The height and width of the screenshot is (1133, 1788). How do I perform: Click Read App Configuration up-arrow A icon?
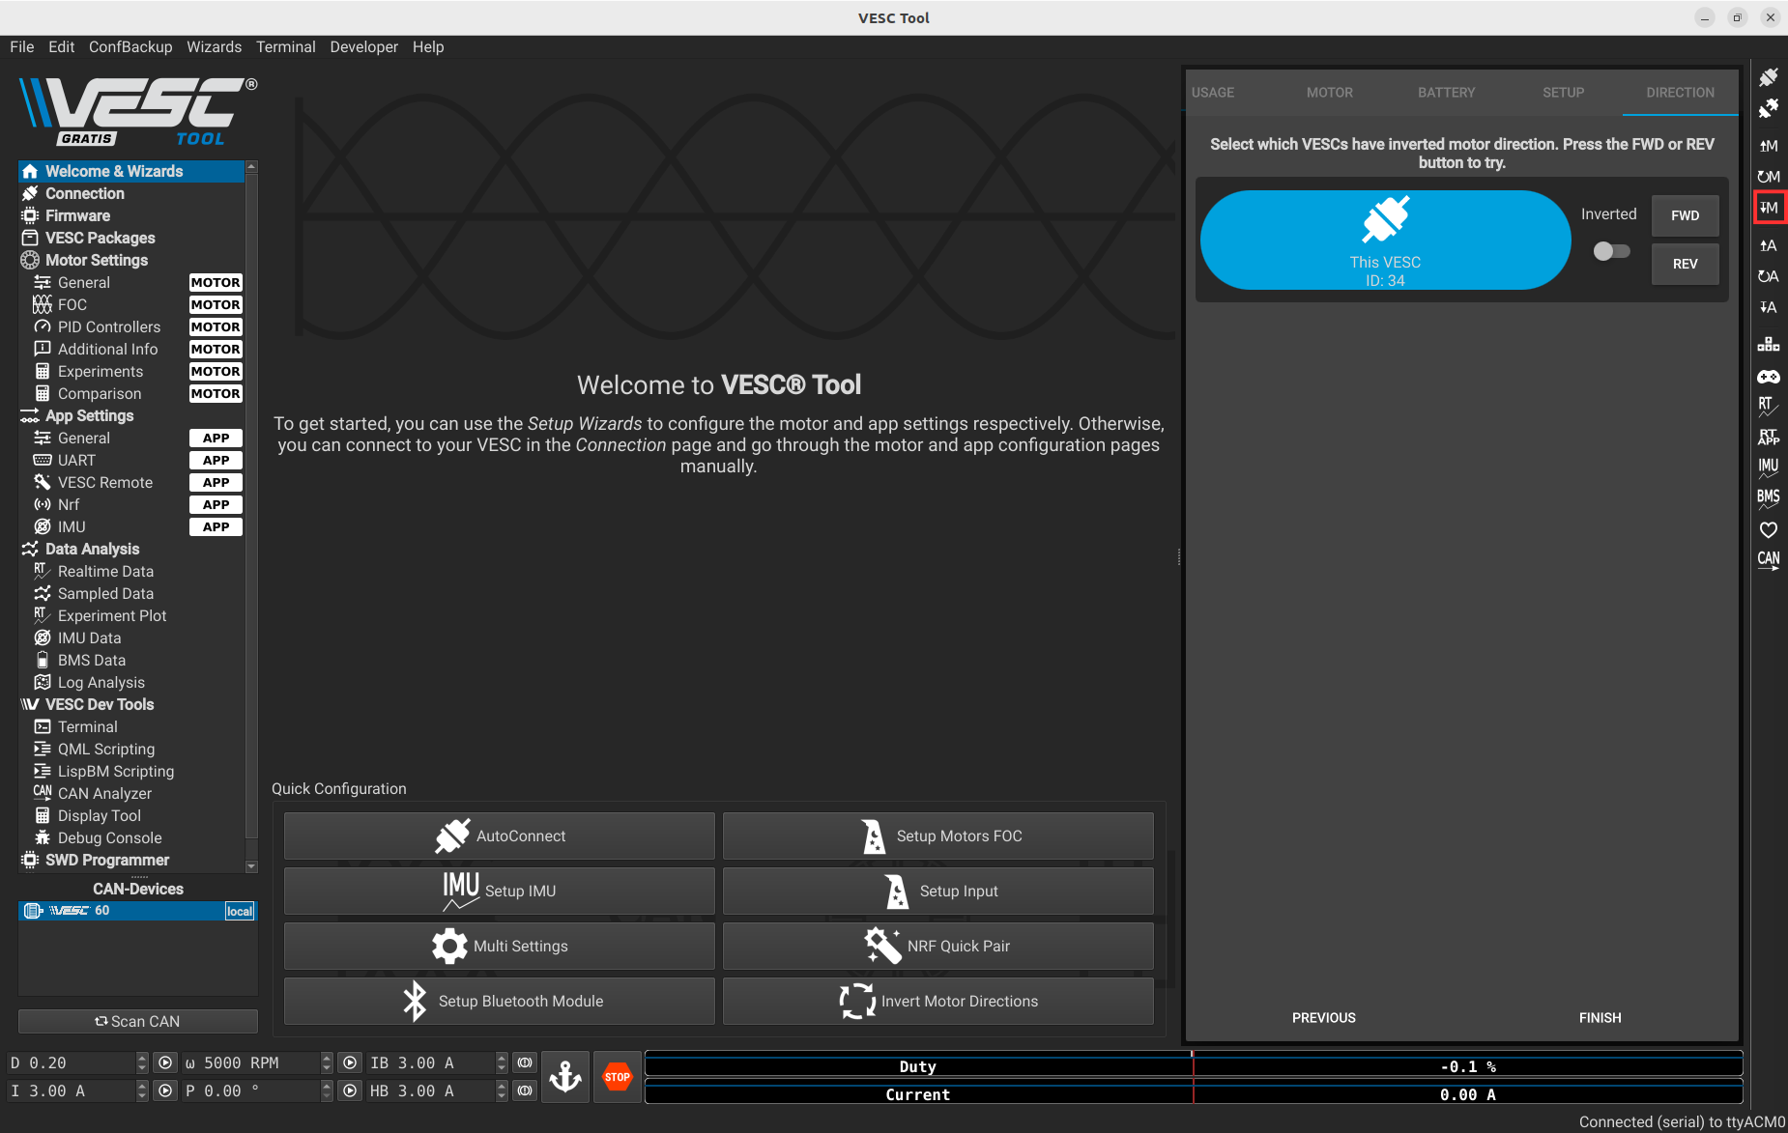pyautogui.click(x=1768, y=245)
